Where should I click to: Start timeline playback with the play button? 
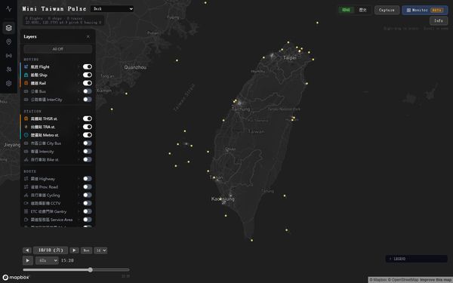tap(28, 260)
